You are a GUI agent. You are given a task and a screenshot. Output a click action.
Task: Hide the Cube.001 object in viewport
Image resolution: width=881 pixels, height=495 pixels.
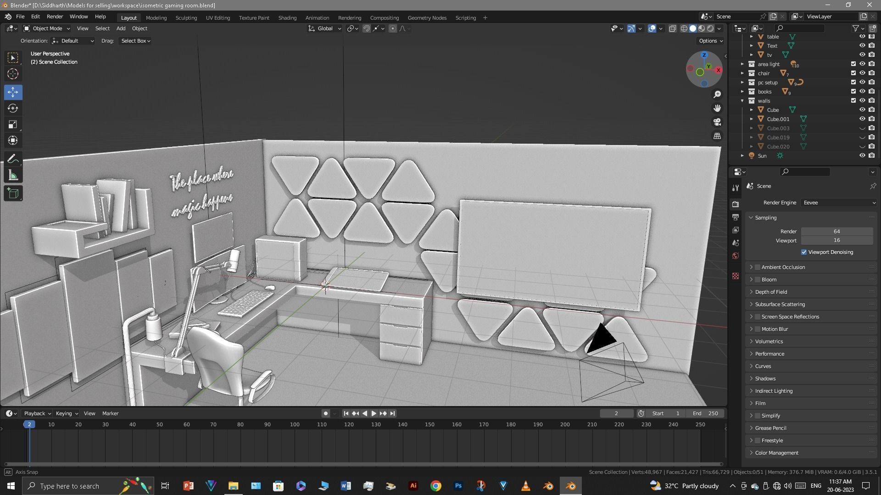[x=862, y=119]
